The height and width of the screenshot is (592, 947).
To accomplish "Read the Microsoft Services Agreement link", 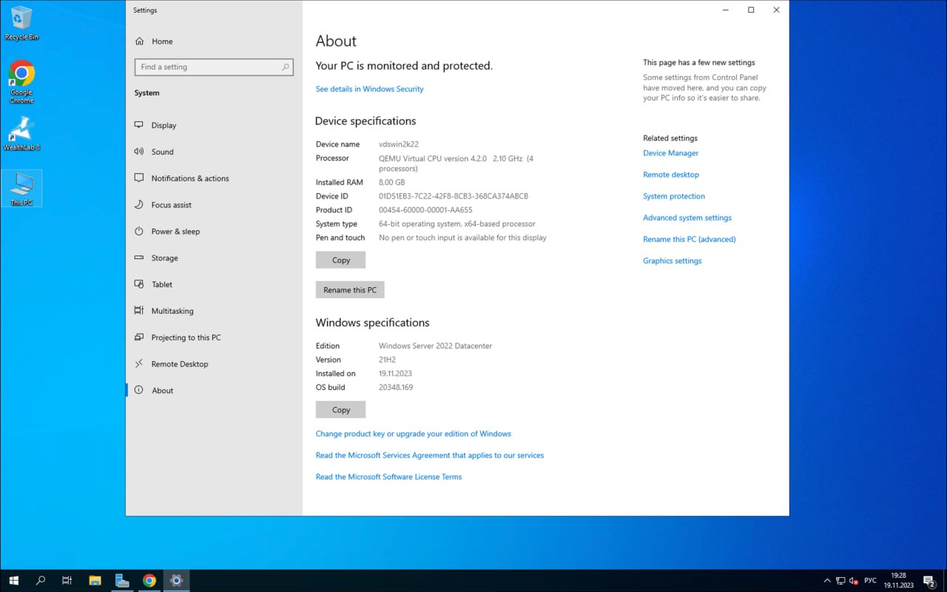I will 429,455.
